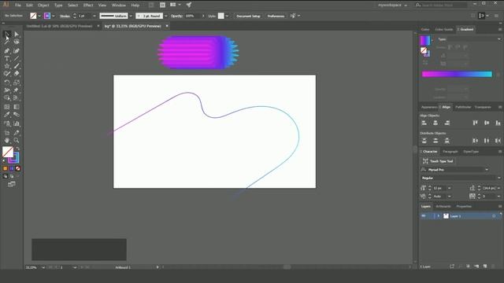Switch to the Color Guide tab
The width and height of the screenshot is (504, 283).
tap(444, 29)
